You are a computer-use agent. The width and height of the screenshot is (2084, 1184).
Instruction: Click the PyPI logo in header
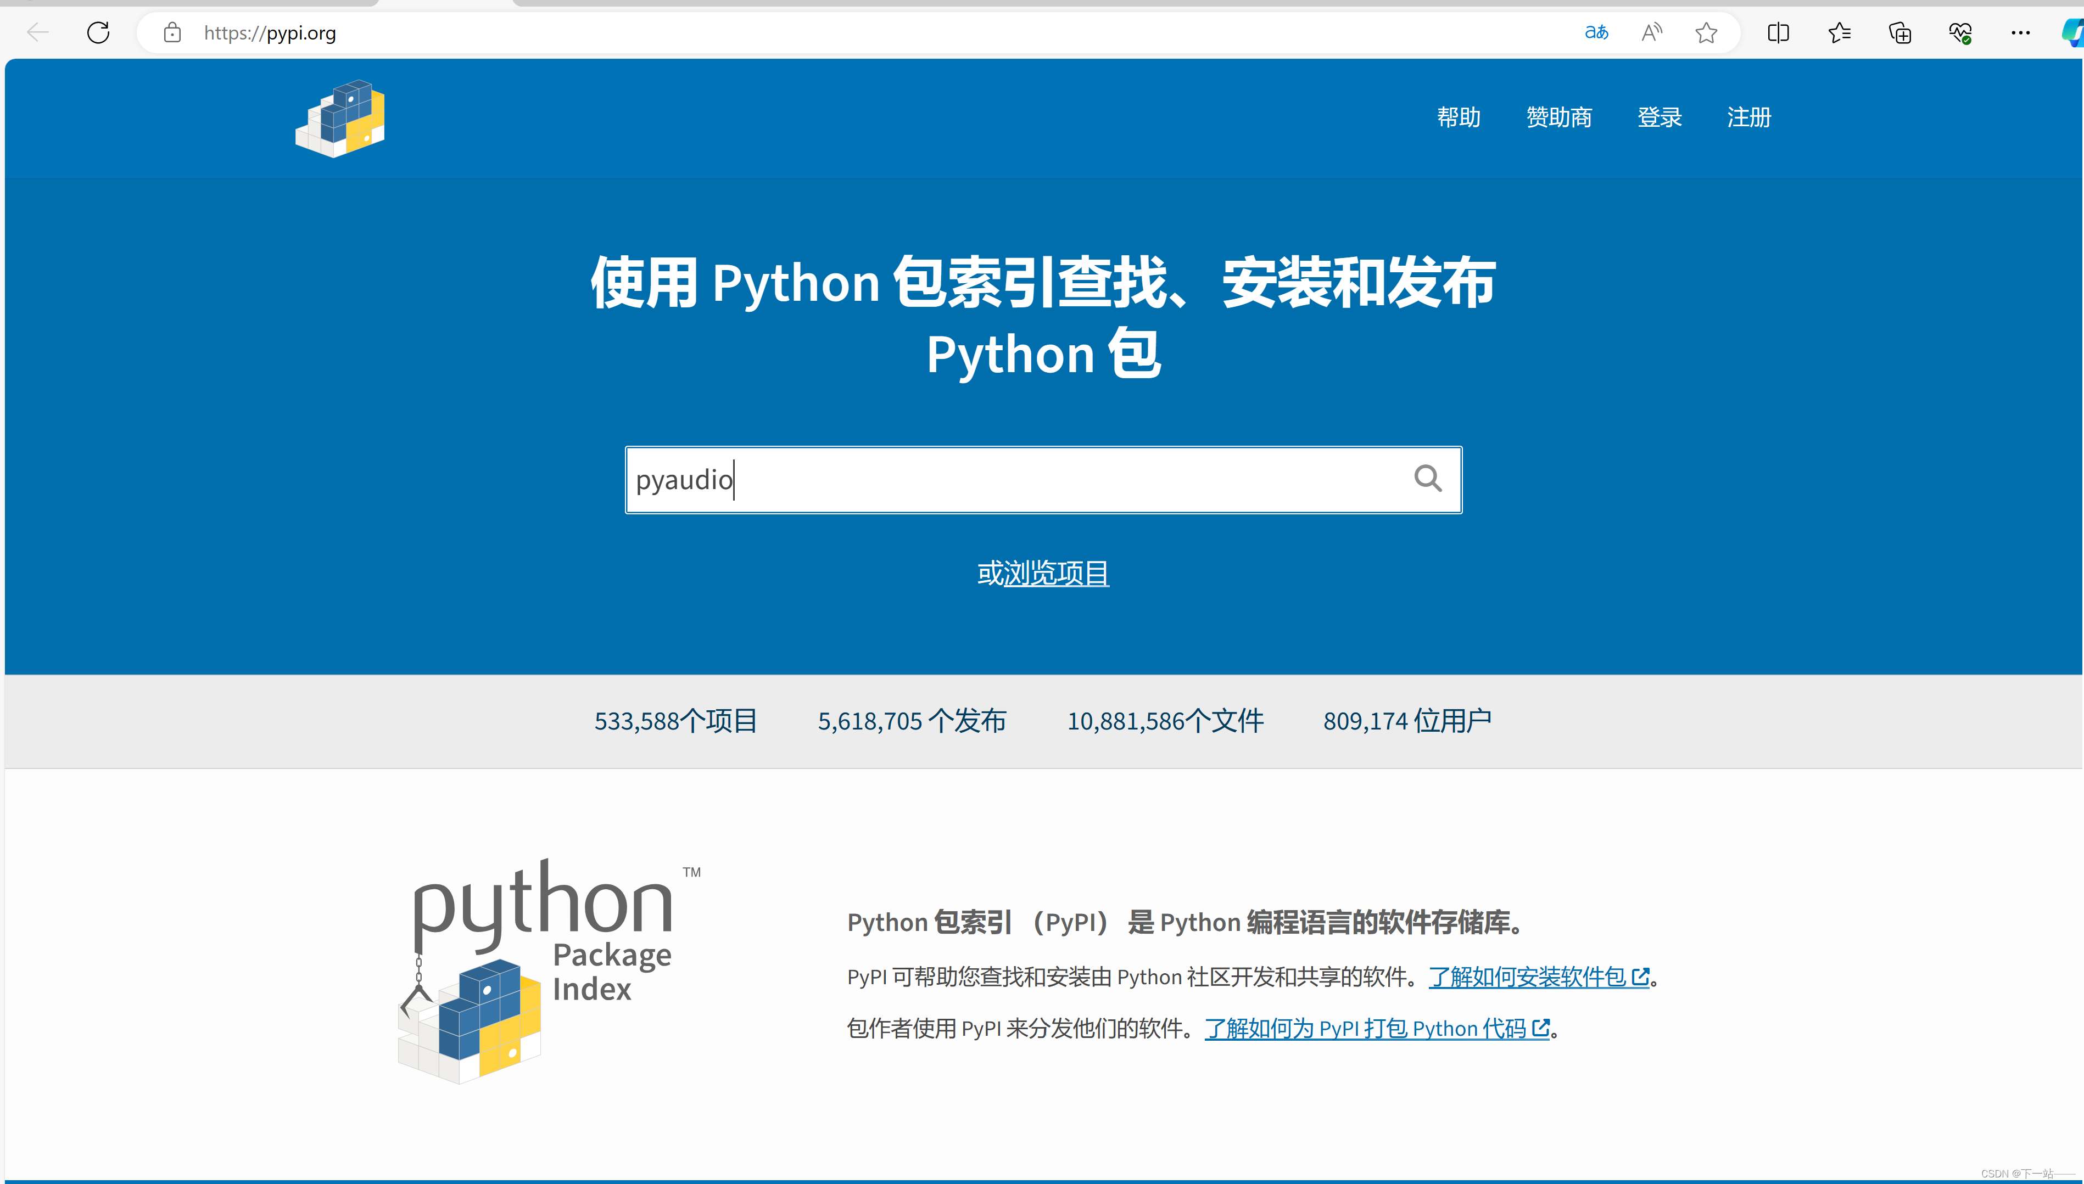coord(340,119)
